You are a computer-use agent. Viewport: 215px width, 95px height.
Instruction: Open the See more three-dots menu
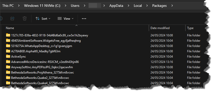tap(84, 18)
